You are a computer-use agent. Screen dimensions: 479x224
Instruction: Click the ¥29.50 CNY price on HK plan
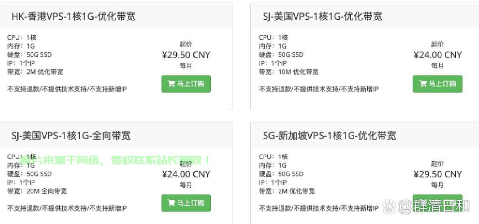click(x=186, y=55)
